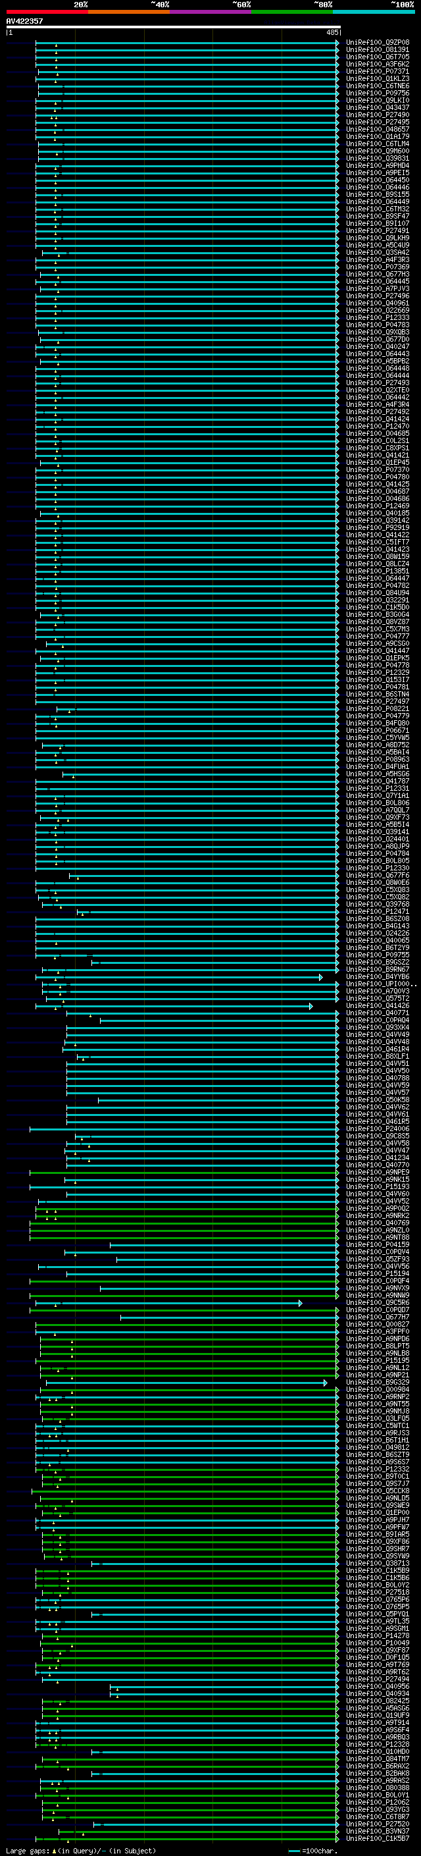
Task: Open truncated hit UniRef100_UPI000..
Action: point(381,984)
